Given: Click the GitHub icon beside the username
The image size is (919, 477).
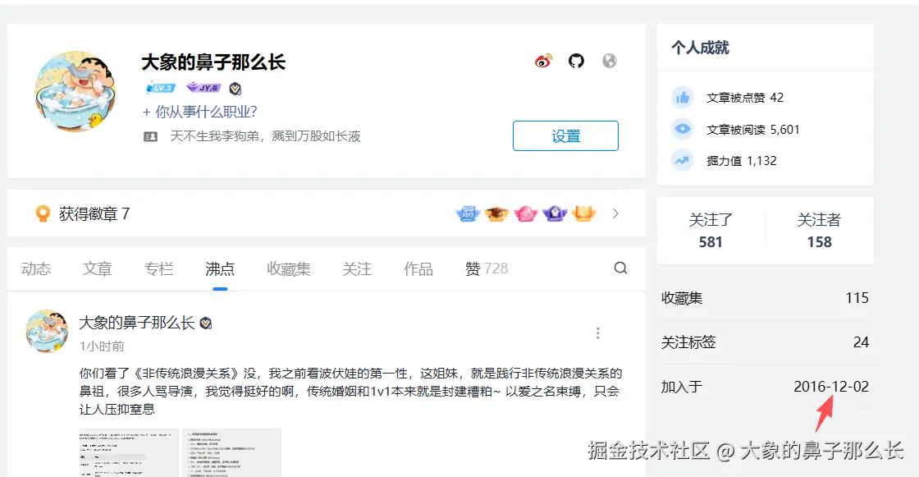Looking at the screenshot, I should click(x=575, y=60).
